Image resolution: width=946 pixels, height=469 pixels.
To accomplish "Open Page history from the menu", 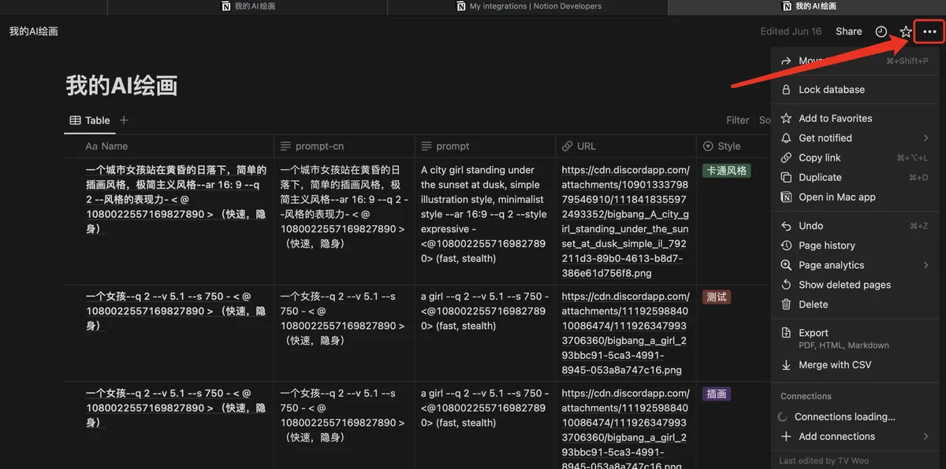I will (x=826, y=246).
